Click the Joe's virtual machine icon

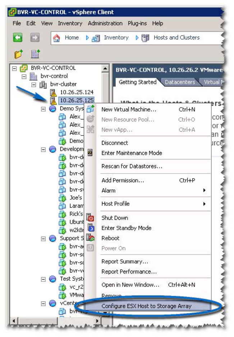tap(62, 198)
